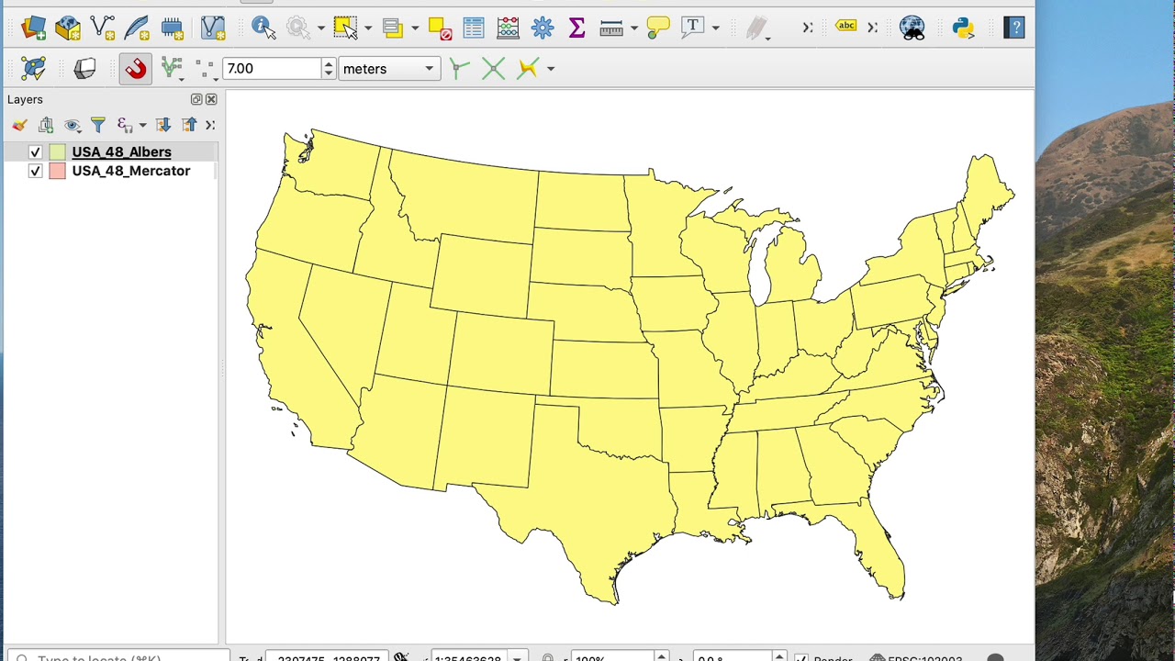Click the Deselect Features icon
This screenshot has height=661, width=1175.
[440, 28]
